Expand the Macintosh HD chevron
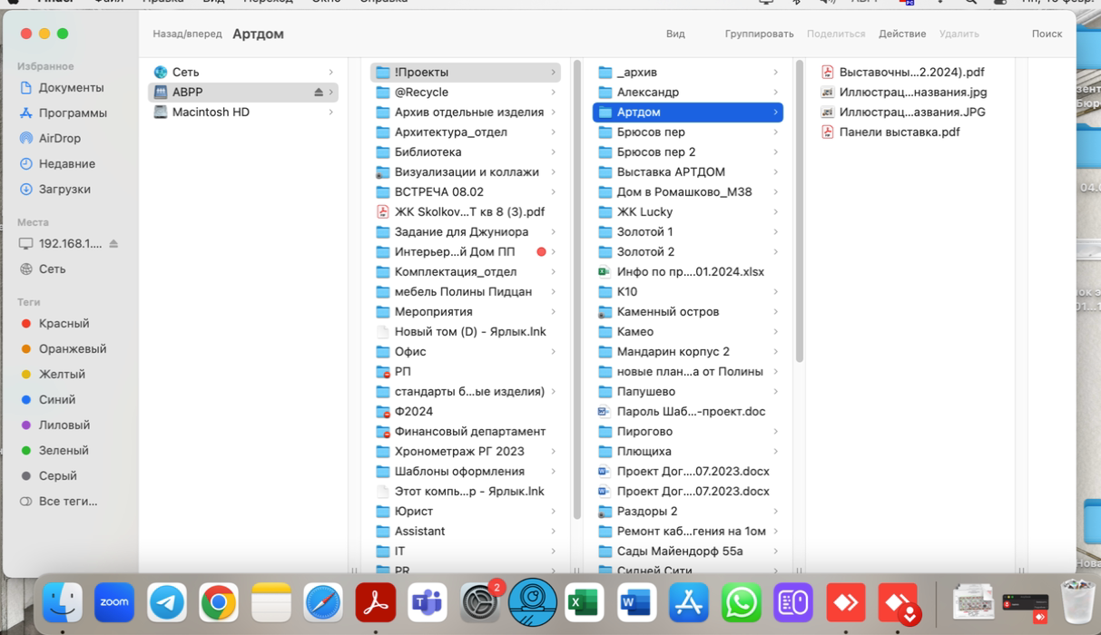Viewport: 1101px width, 635px height. 330,112
